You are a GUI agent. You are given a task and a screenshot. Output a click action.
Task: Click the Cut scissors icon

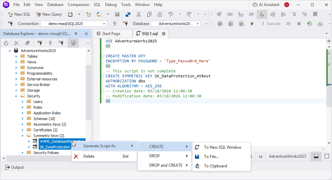tap(138, 14)
